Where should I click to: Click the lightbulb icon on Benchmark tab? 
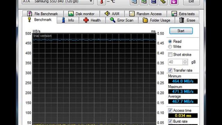(29, 19)
